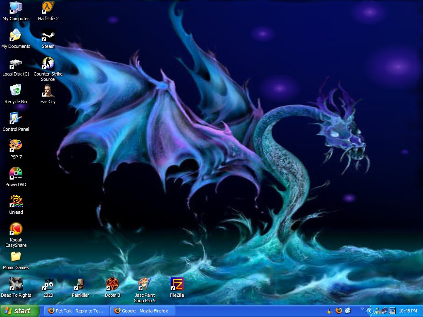
Task: Expand hidden system tray icons
Action: point(370,311)
